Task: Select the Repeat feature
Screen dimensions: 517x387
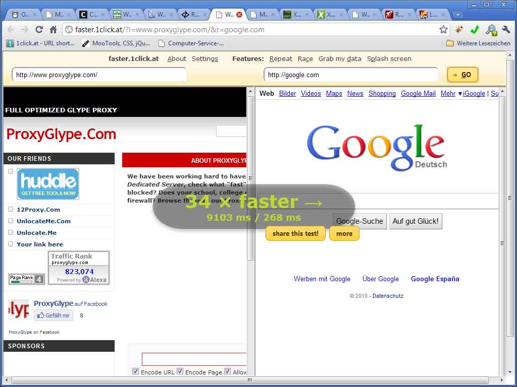Action: click(281, 58)
